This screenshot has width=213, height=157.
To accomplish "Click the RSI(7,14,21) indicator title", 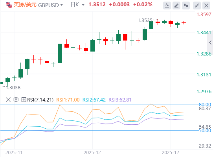I will coord(40,100).
